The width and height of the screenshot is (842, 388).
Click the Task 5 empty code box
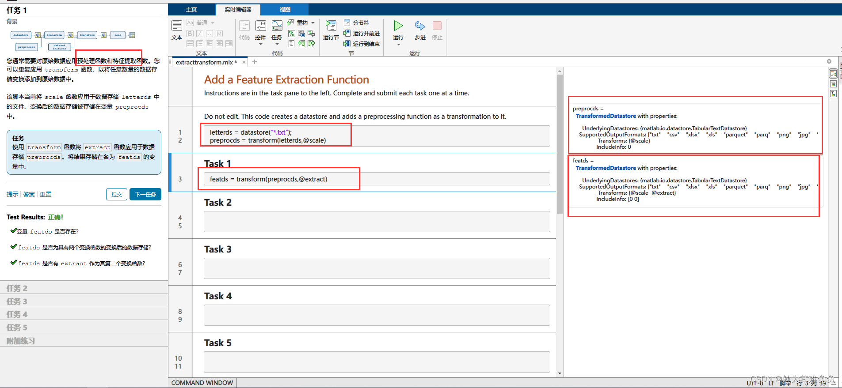click(377, 362)
